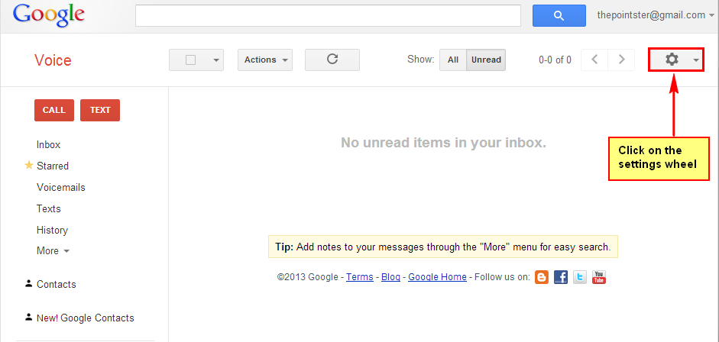
Task: Click the refresh arrow button
Action: click(x=332, y=60)
